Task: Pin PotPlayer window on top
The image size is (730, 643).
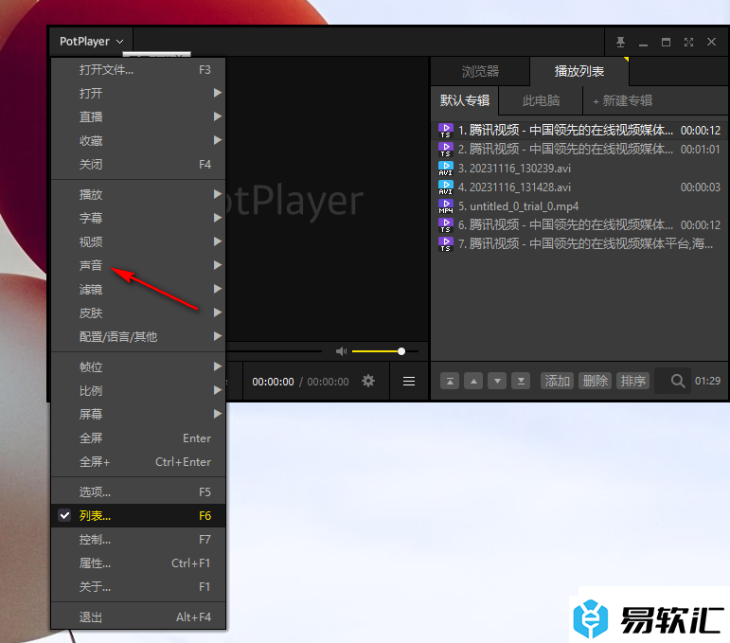Action: (620, 42)
